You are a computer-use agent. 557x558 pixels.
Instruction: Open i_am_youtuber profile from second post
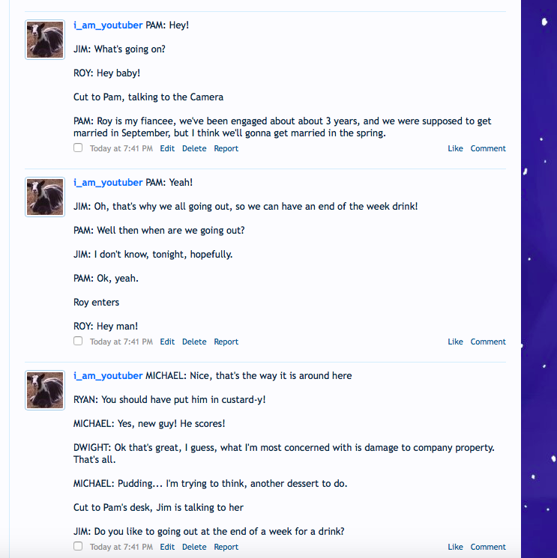pos(108,183)
